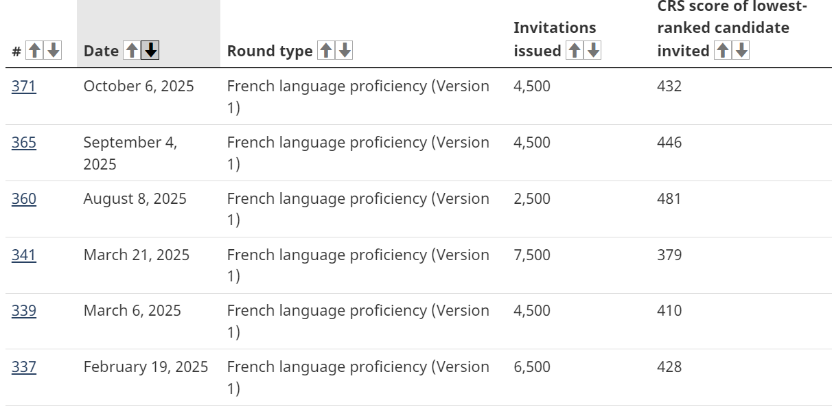This screenshot has height=407, width=832.
Task: Sort Round type descending
Action: 345,50
